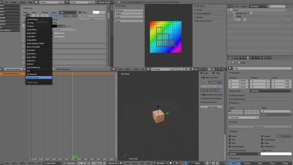Open the Textured maximum draw type dropdown

pos(244,154)
